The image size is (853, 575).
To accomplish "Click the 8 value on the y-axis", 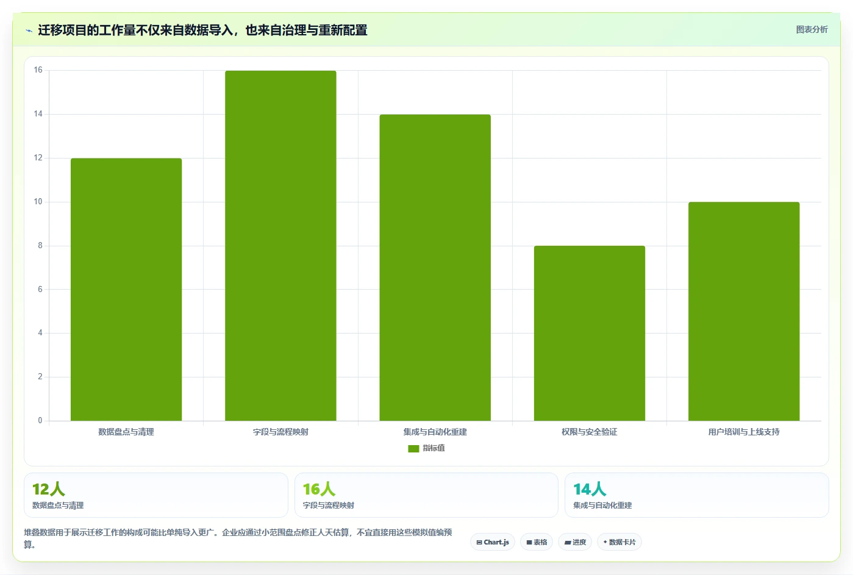I will click(40, 246).
